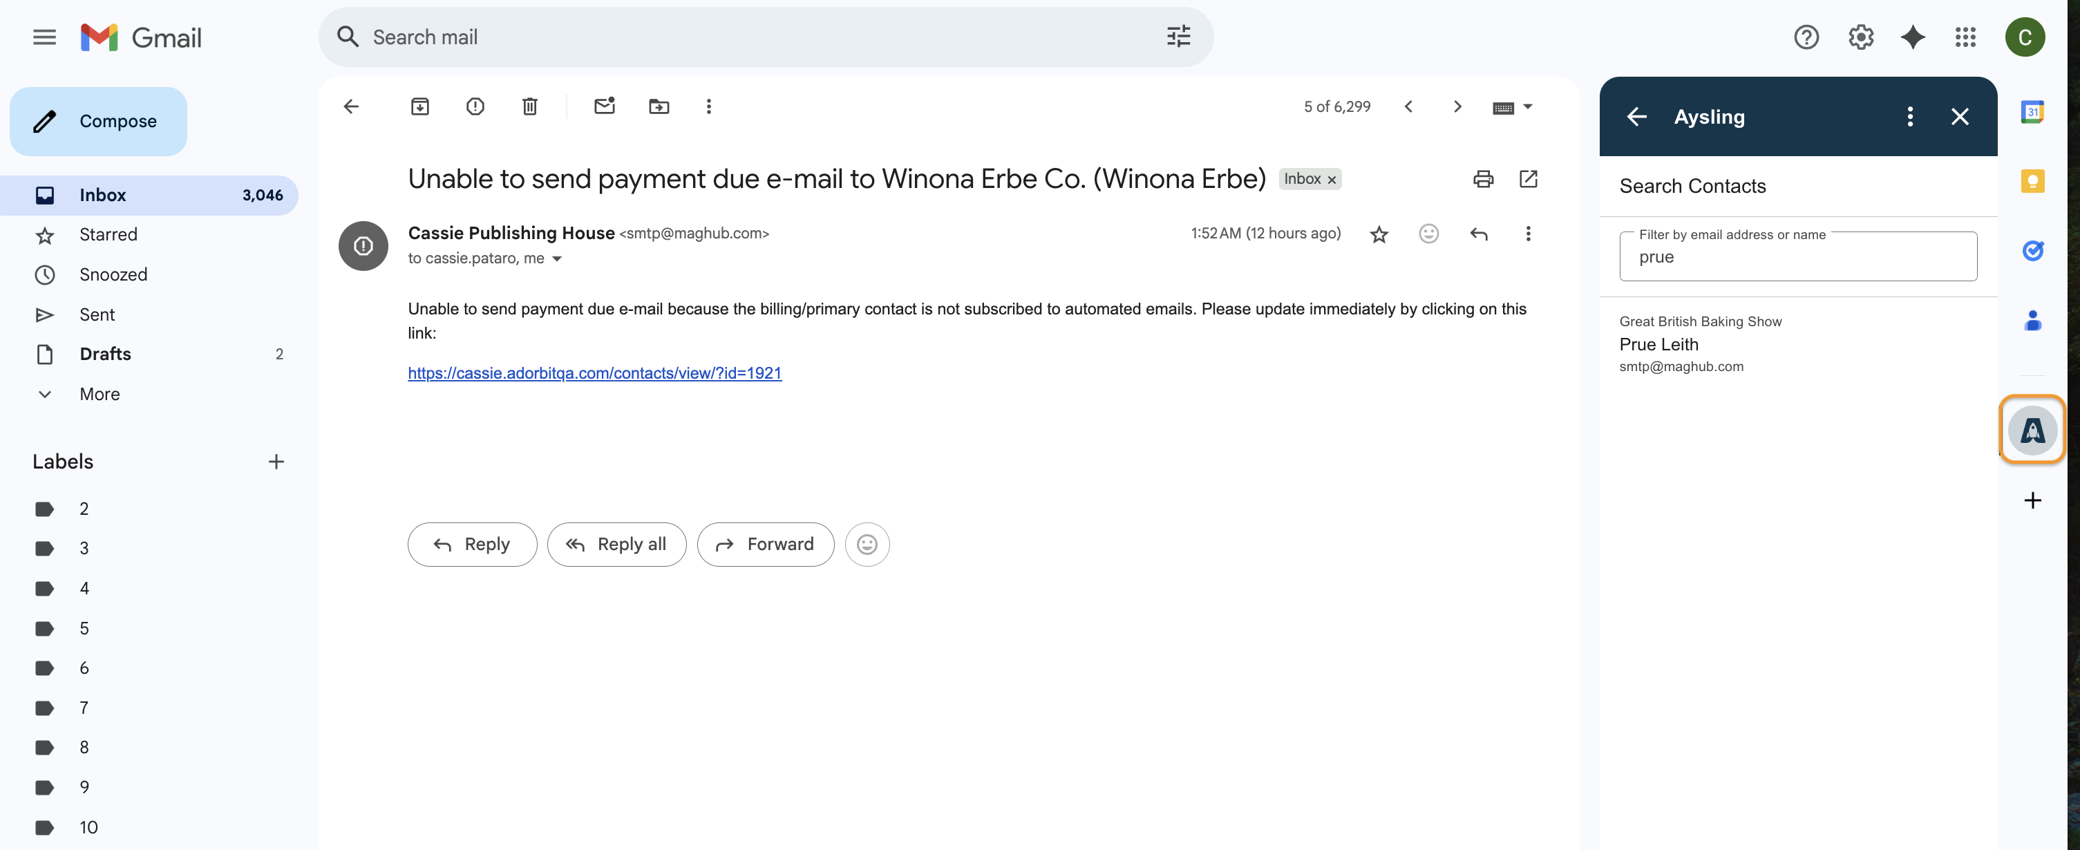The image size is (2080, 850).
Task: Click the Forward button
Action: point(766,545)
